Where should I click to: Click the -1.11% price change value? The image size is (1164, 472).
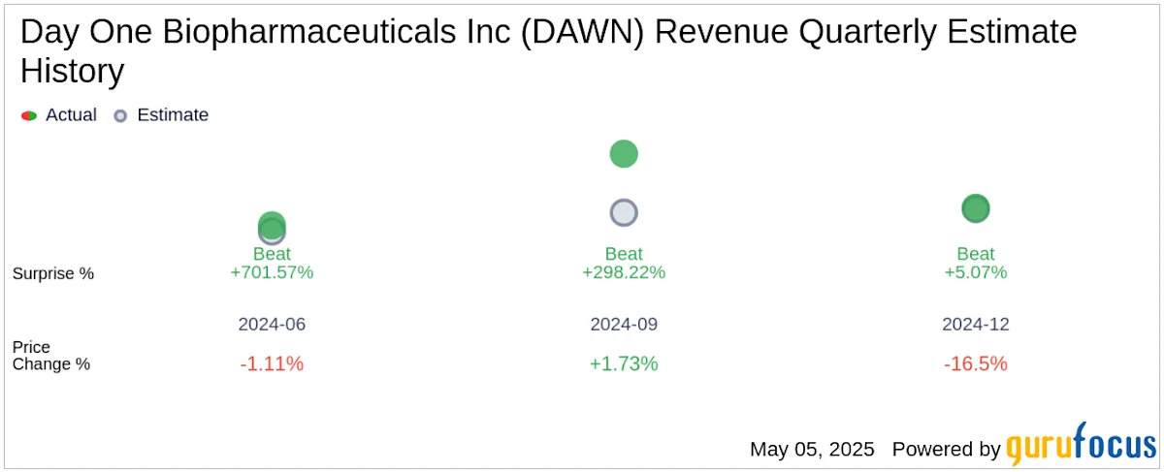[272, 364]
